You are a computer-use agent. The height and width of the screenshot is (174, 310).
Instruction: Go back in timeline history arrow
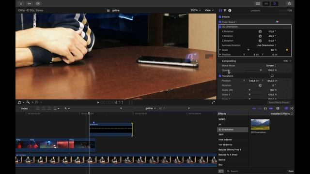pos(121,108)
